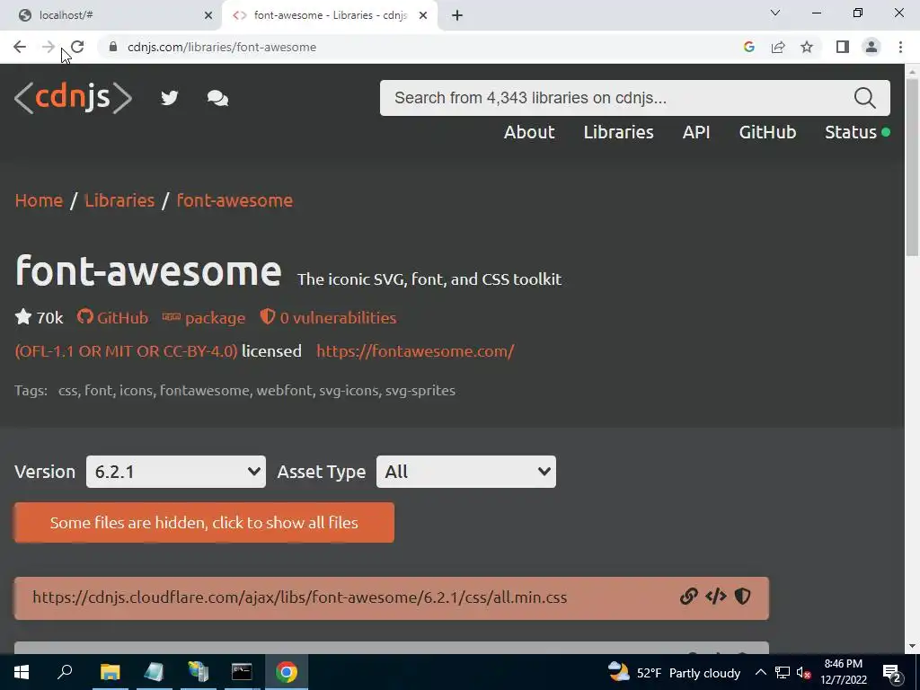Open the weather widget 52°F Partly cloudy
Screen dimensions: 920x690
click(x=675, y=672)
